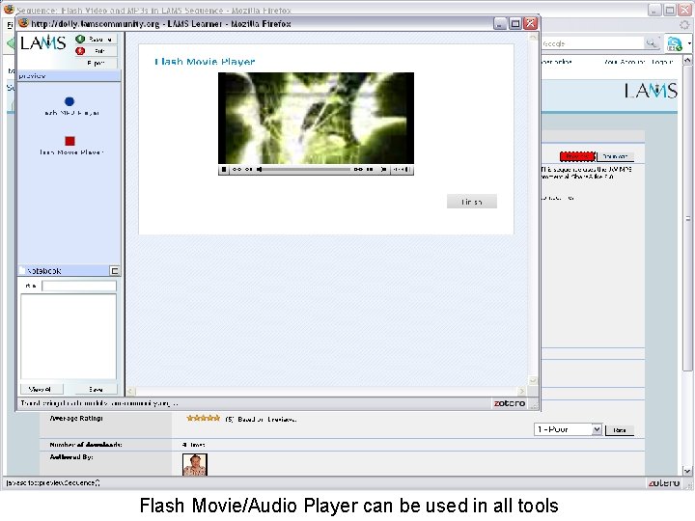Screen dimensions: 695x521
Task: Click the red Preview button on background page
Action: 577,156
